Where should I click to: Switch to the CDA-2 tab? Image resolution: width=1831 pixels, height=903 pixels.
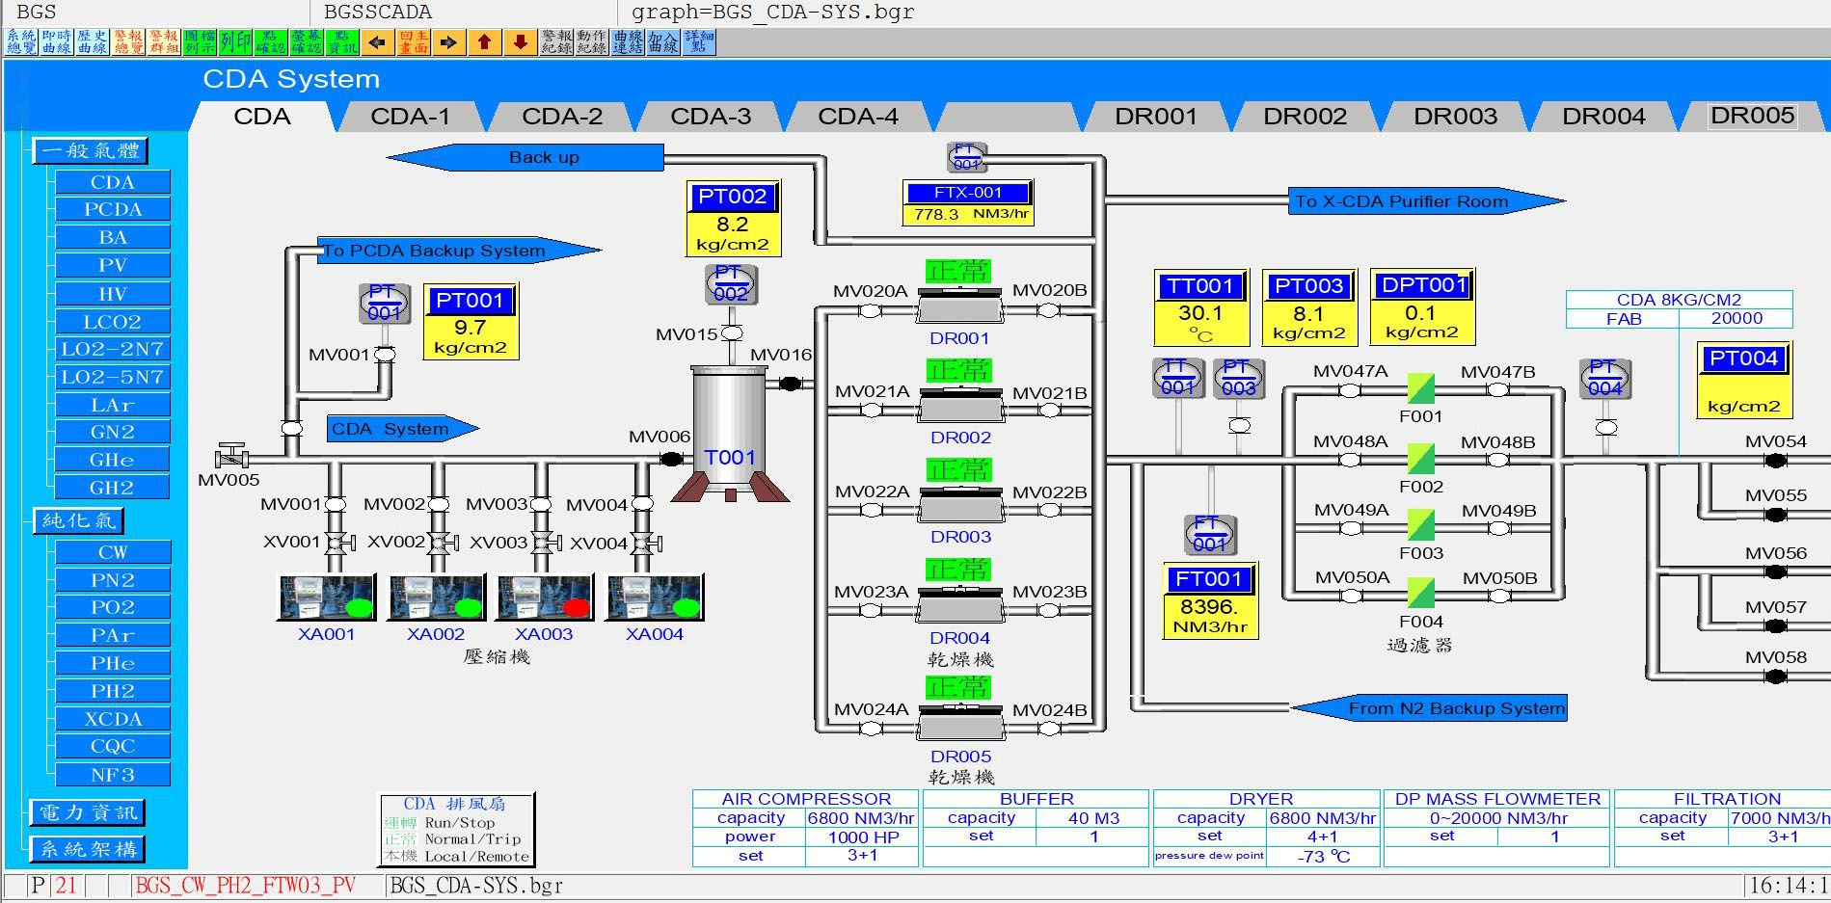click(561, 117)
